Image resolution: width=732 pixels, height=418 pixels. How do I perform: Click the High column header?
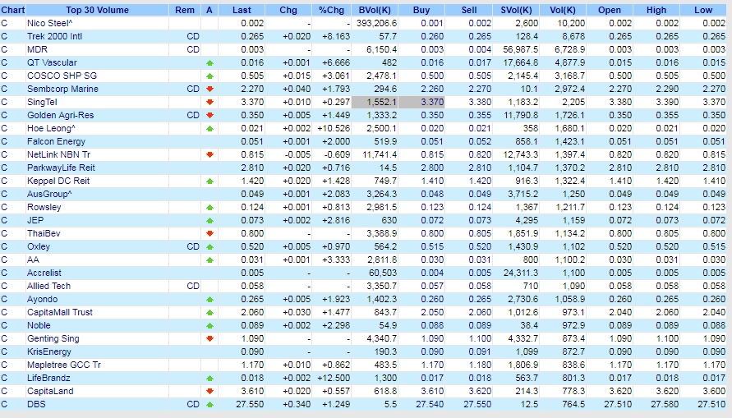(x=656, y=10)
